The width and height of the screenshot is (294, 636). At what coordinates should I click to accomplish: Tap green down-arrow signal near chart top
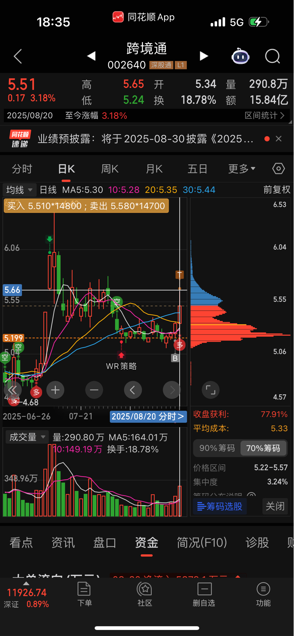50,240
